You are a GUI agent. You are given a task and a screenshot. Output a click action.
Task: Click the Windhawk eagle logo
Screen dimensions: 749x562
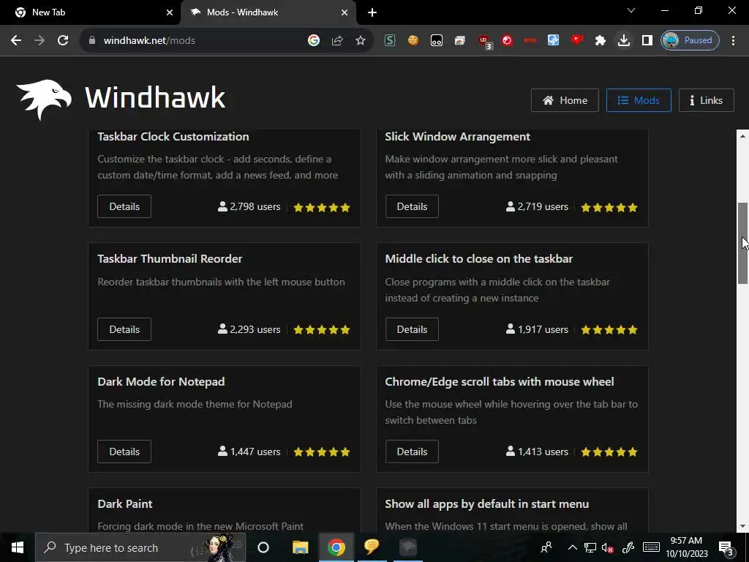(44, 100)
